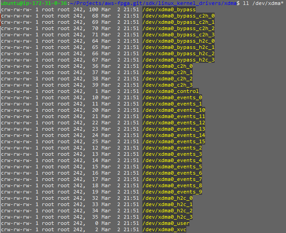Click the /dev/xdma0_c2h_1 entry
Screen dimensions: 286x233
coord(167,73)
